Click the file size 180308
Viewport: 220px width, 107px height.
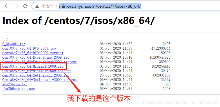click(165, 53)
